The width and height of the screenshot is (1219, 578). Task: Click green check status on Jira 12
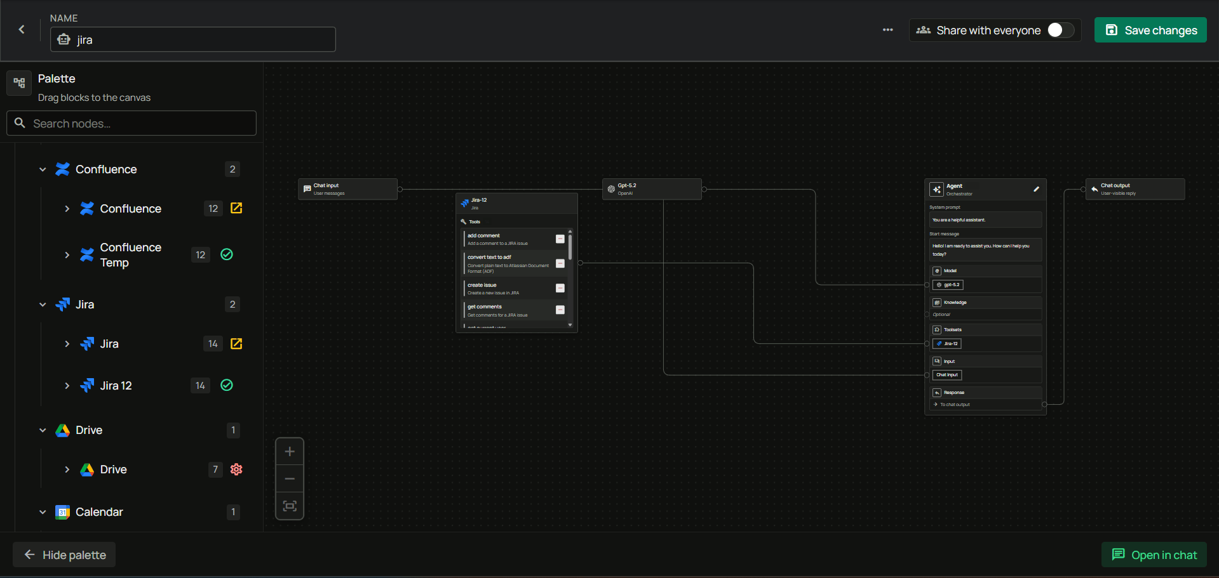pos(227,385)
